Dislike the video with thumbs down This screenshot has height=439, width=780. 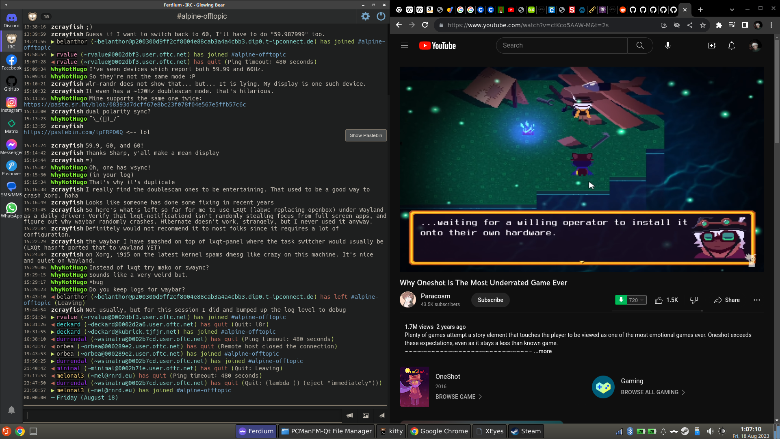694,300
